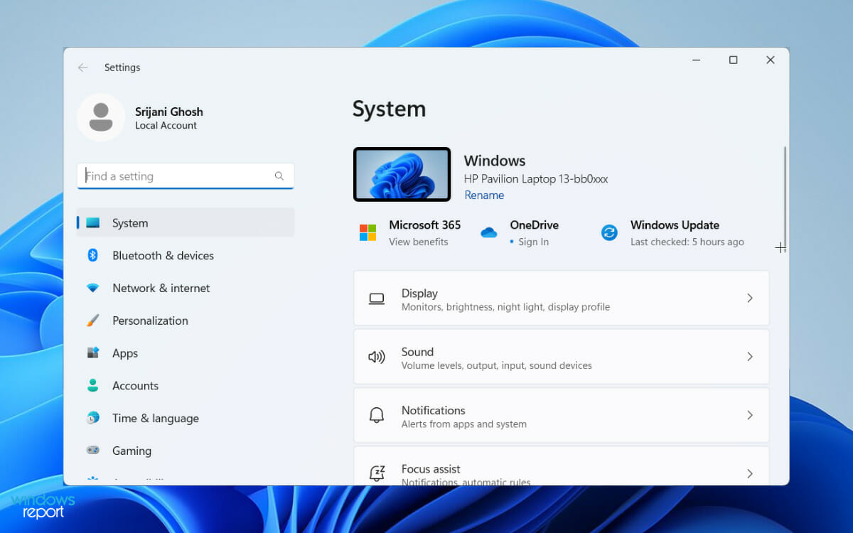Click the Microsoft 365 logo
This screenshot has height=533, width=853.
[368, 232]
